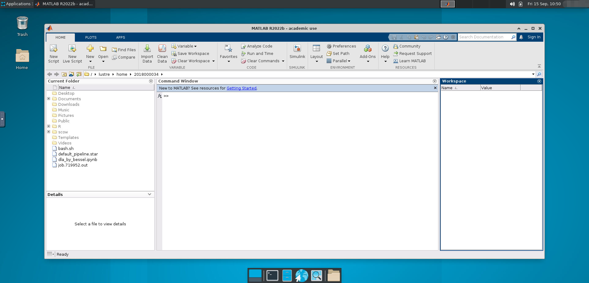Switch to the APPS tab

(x=121, y=37)
